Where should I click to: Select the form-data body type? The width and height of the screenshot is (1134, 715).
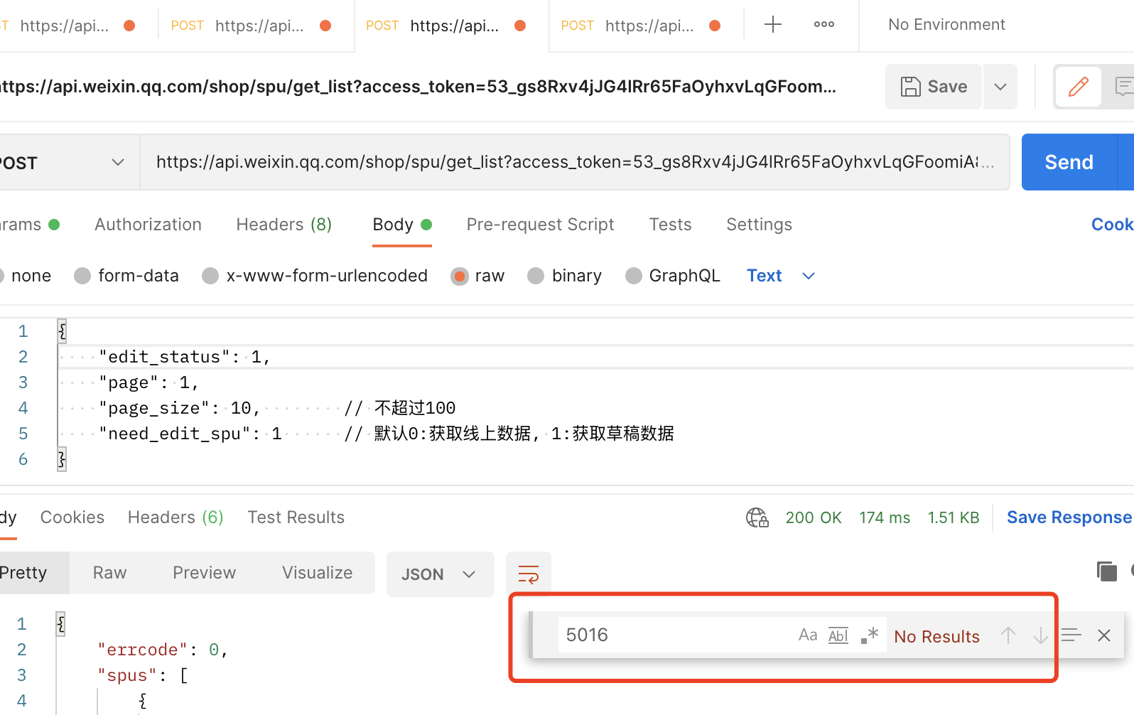(126, 276)
